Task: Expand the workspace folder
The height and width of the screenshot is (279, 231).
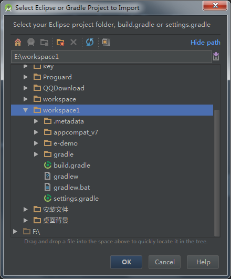Action: 26,99
